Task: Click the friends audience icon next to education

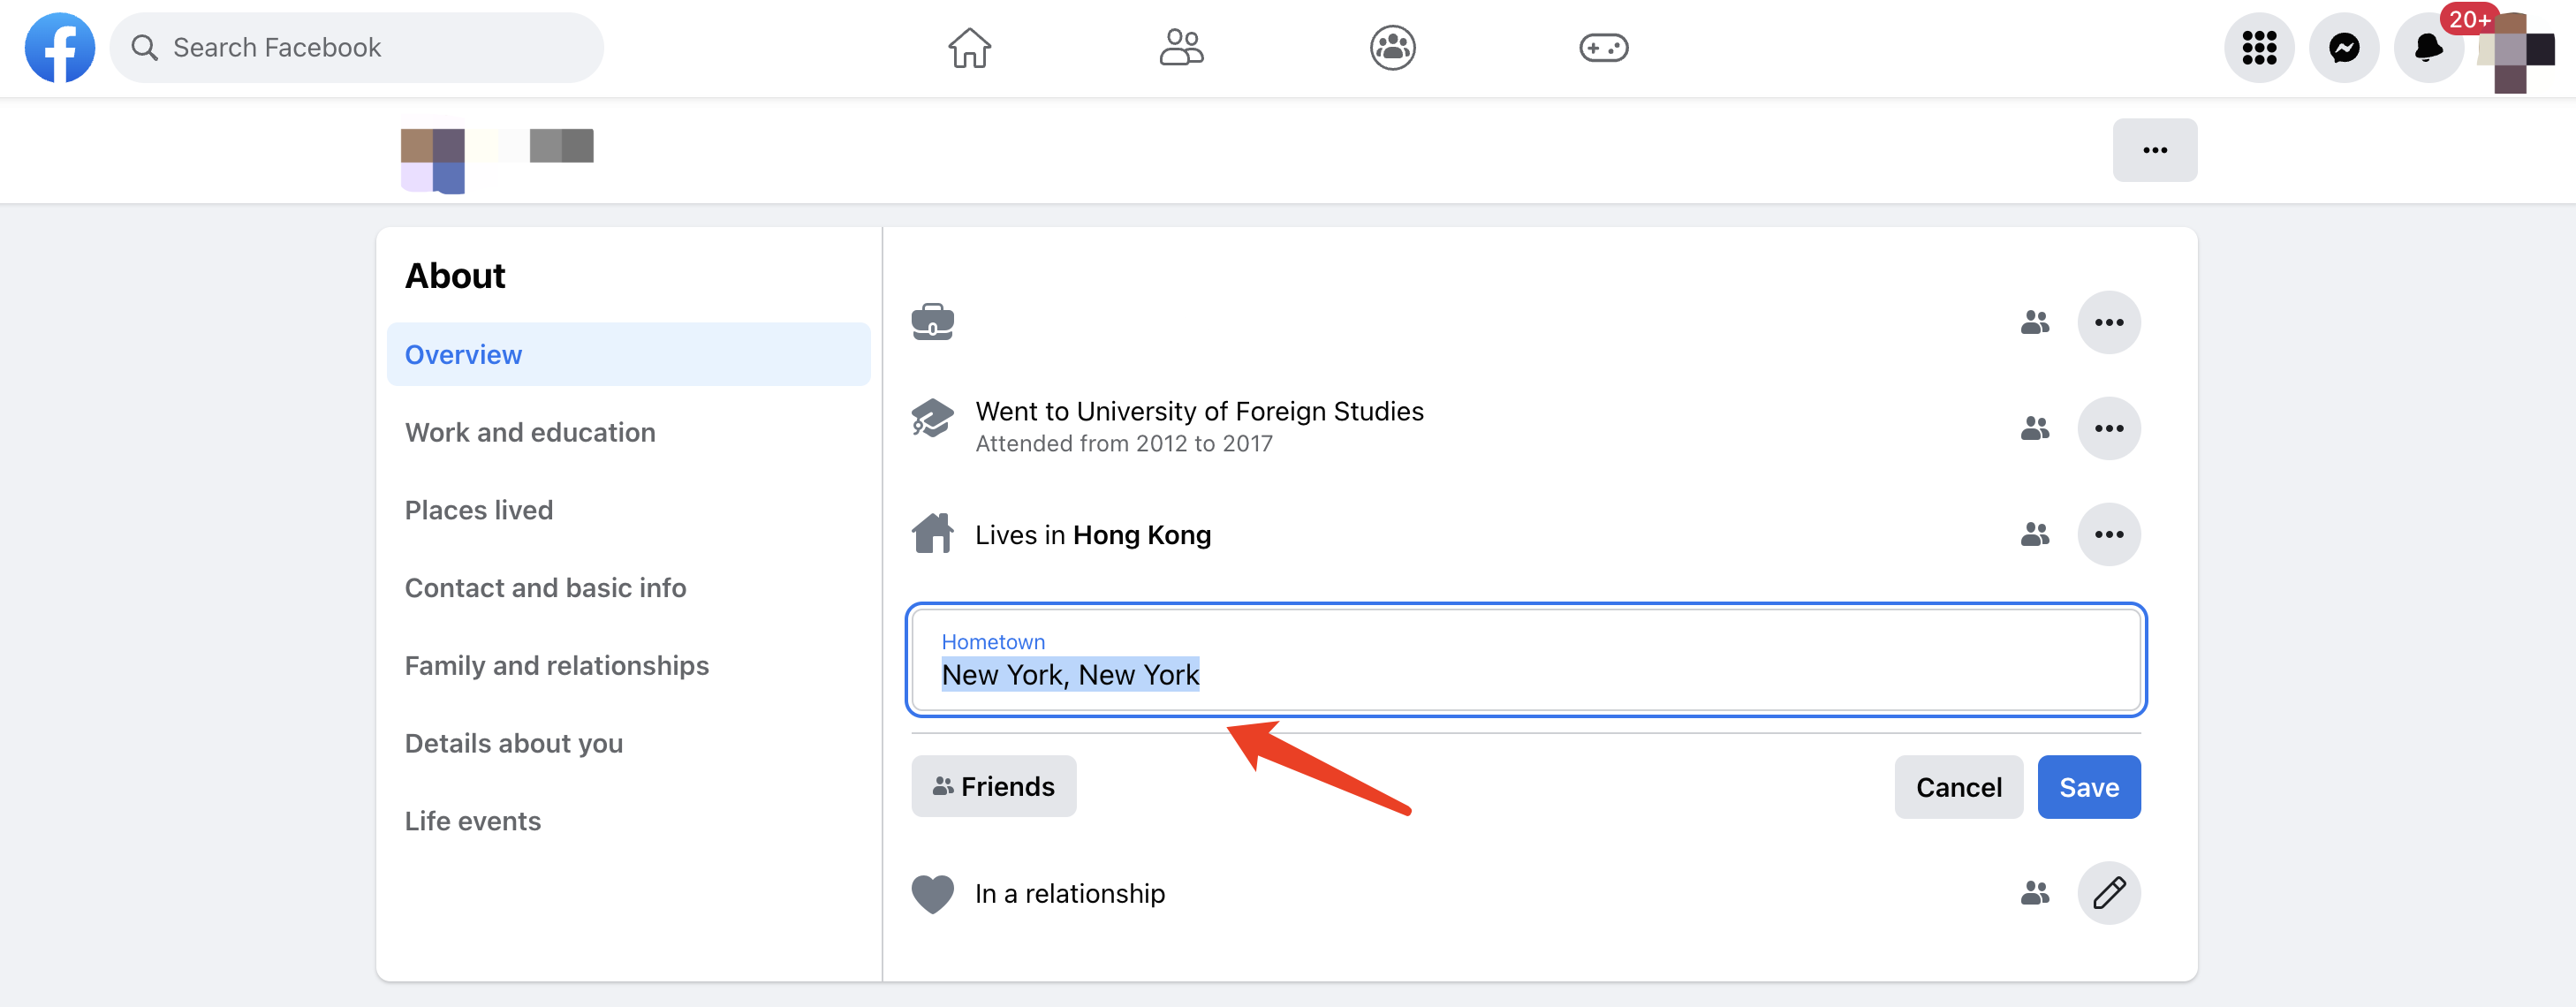Action: point(2035,426)
